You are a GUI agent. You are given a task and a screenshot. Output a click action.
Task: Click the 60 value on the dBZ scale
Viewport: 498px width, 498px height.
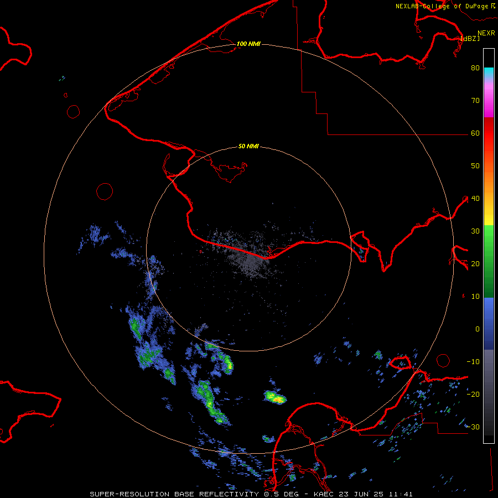click(475, 133)
